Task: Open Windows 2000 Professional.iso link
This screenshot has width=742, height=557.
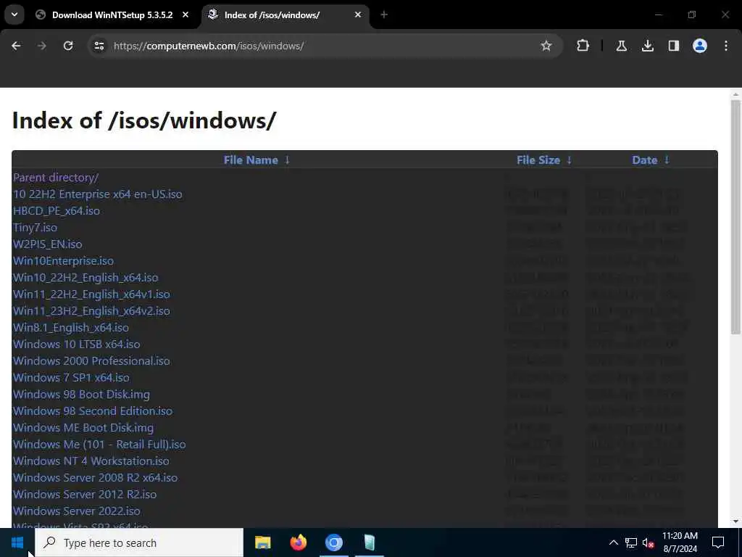Action: (91, 361)
